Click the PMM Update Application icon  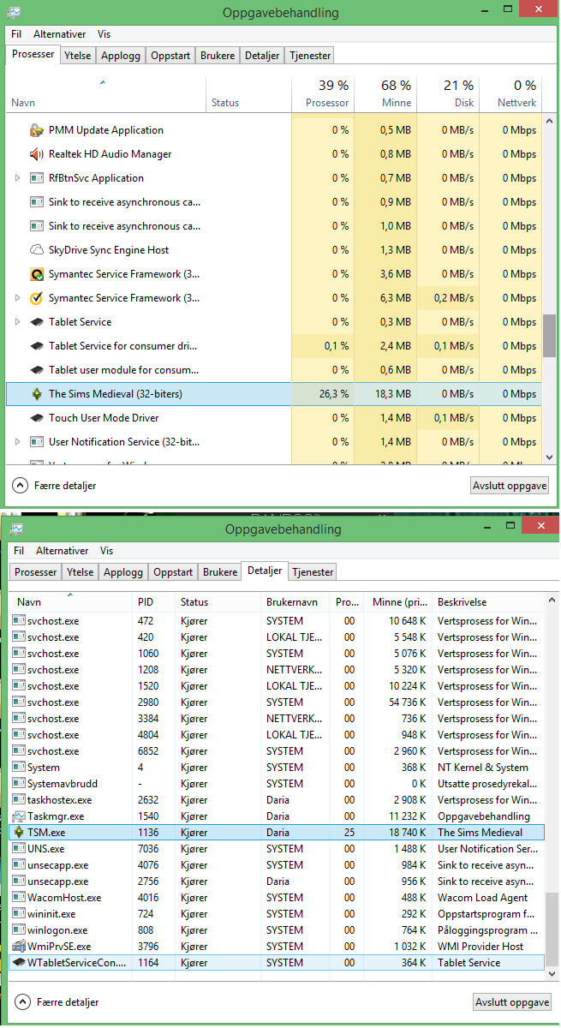tap(37, 130)
